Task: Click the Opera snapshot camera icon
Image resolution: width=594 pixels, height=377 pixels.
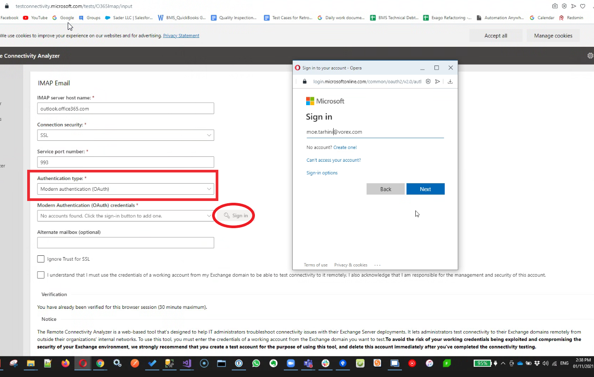Action: [555, 6]
